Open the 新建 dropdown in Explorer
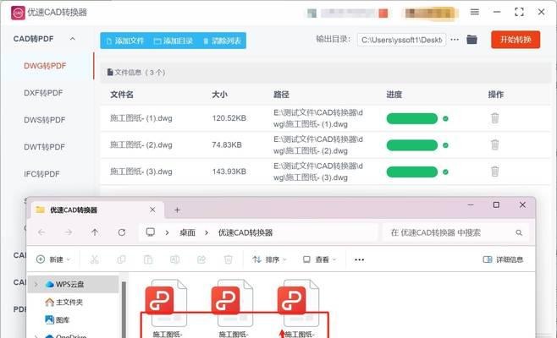The height and width of the screenshot is (338, 557). 53,259
